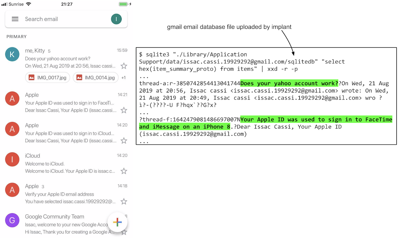
Task: Star the Apple FaceTime sign-in email
Action: (124, 110)
